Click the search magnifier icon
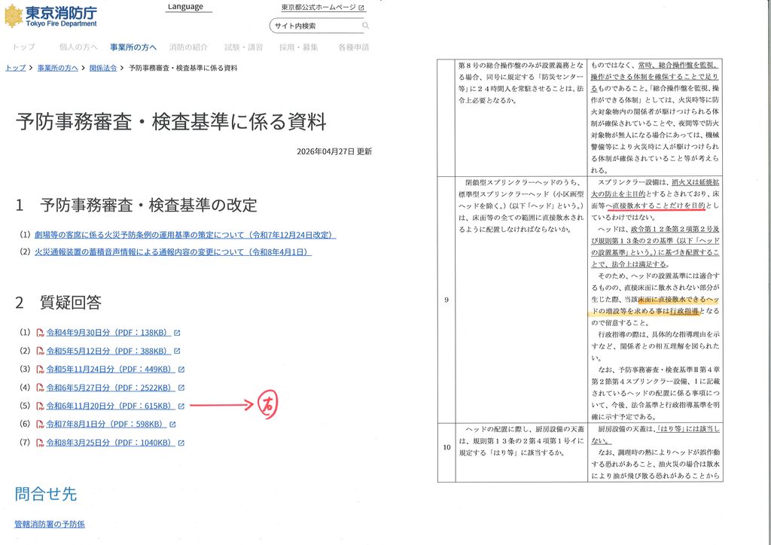Viewport: 771px width, 545px height. pos(365,26)
